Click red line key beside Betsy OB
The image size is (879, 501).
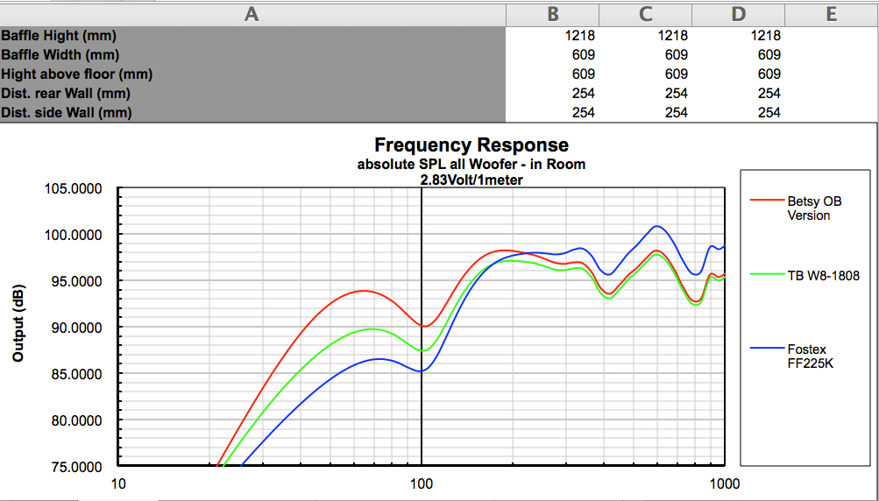(x=766, y=200)
